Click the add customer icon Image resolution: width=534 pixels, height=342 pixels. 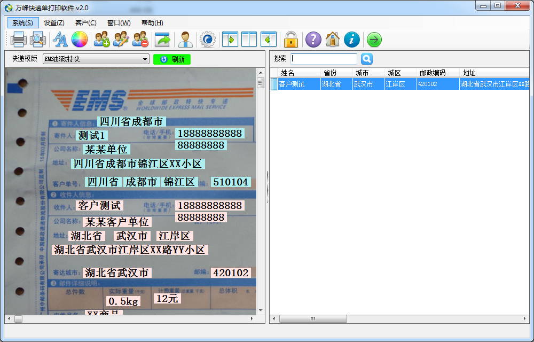pyautogui.click(x=101, y=39)
